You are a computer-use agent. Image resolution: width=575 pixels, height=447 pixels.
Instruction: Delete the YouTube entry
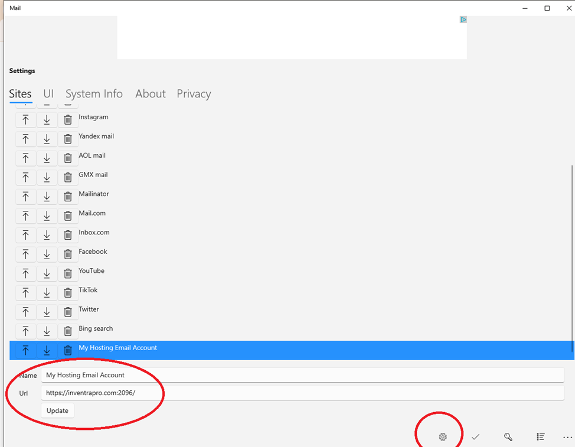coord(68,273)
